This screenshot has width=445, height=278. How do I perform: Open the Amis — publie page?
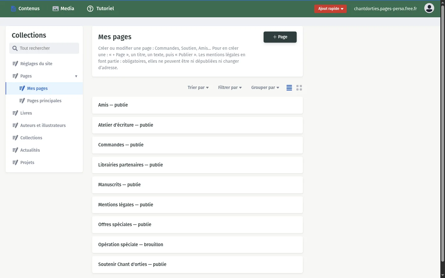(x=197, y=105)
